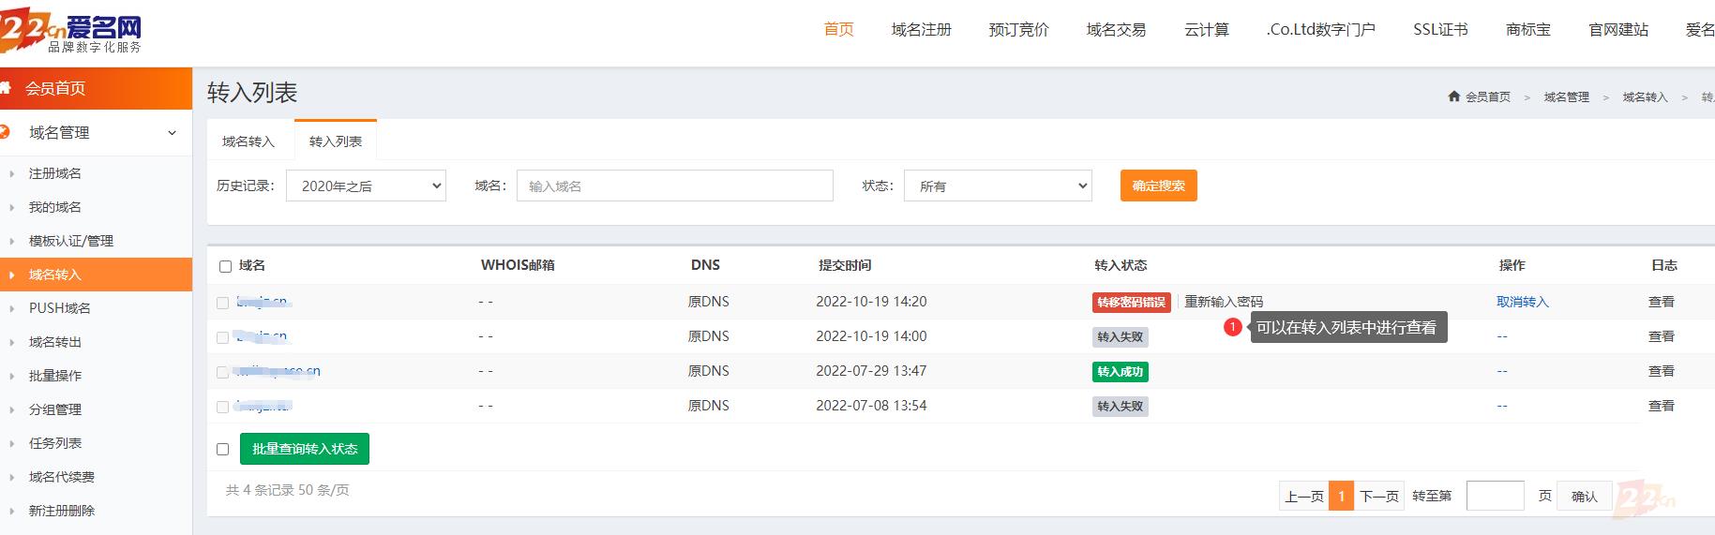Click the 输入域名 search field
The image size is (1715, 535).
[674, 186]
